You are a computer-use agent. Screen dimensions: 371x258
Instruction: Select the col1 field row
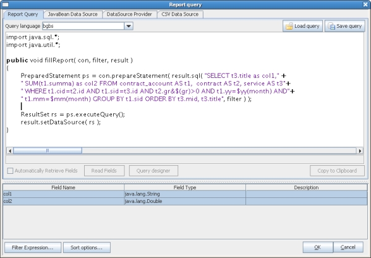click(x=63, y=194)
